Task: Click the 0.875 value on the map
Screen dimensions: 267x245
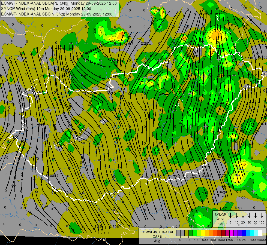Action: tap(191, 176)
